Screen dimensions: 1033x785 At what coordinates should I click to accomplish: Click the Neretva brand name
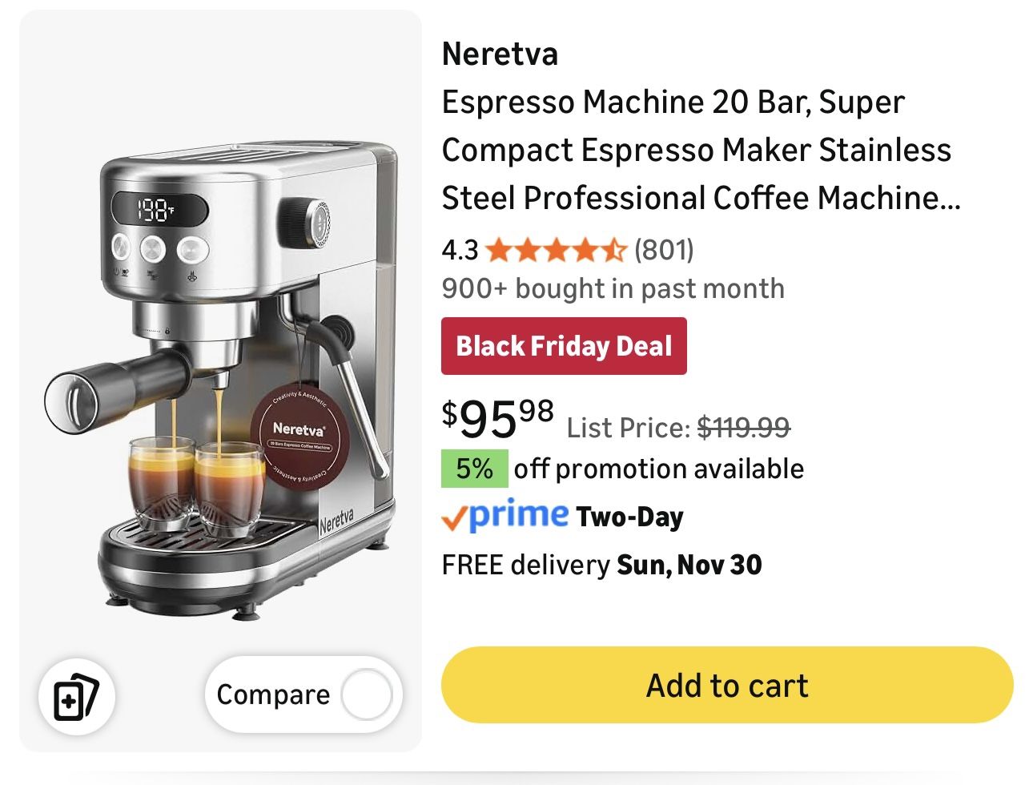[x=499, y=54]
